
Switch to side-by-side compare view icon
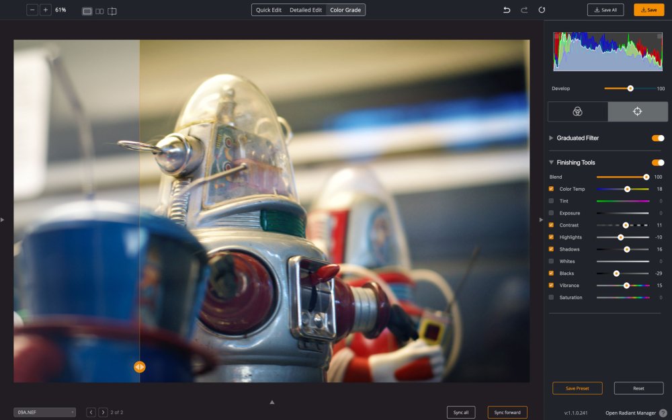point(99,11)
